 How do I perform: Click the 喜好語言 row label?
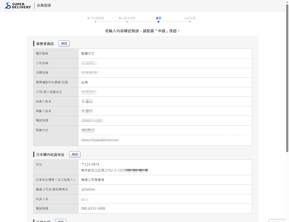pos(42,53)
